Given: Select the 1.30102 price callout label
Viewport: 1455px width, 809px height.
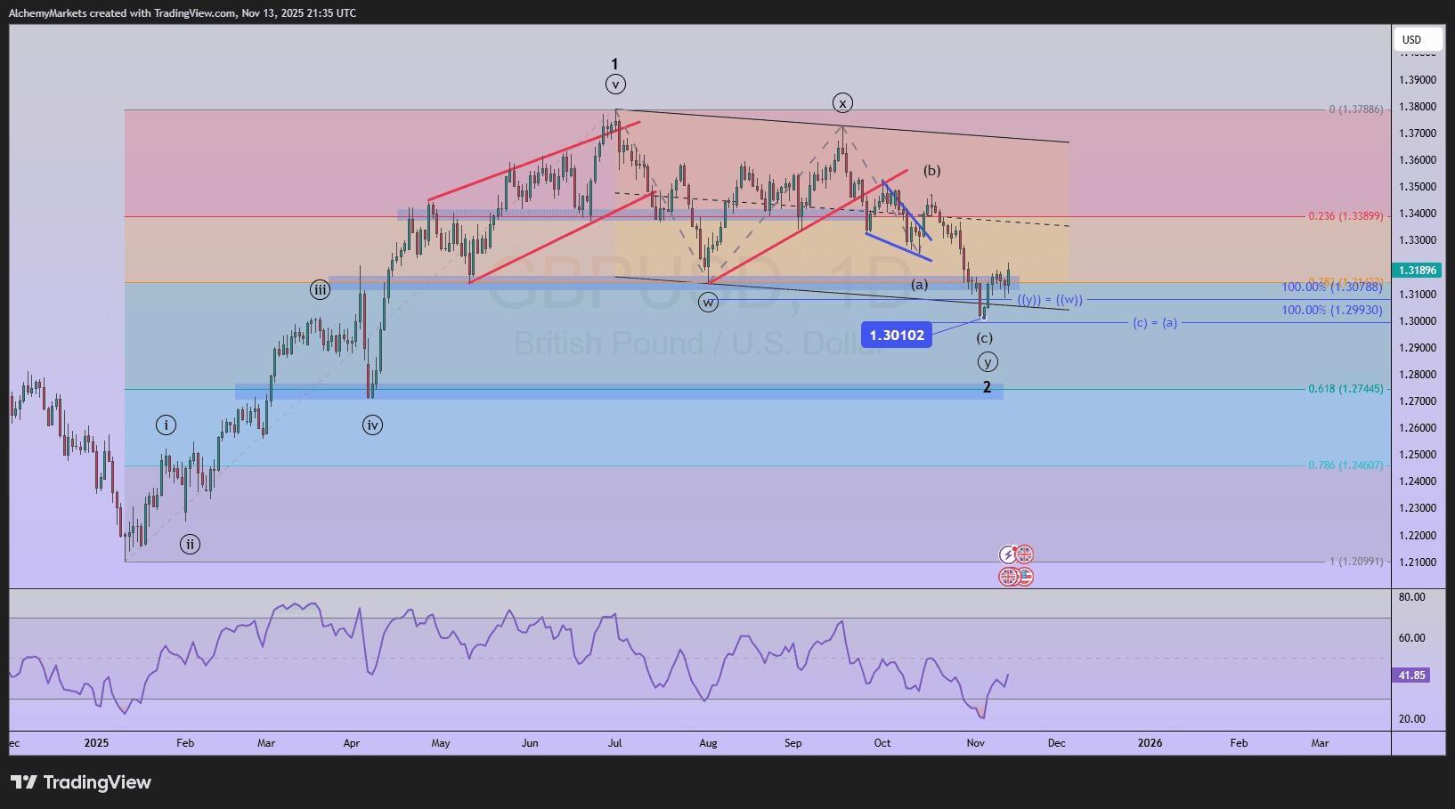Looking at the screenshot, I should 898,336.
